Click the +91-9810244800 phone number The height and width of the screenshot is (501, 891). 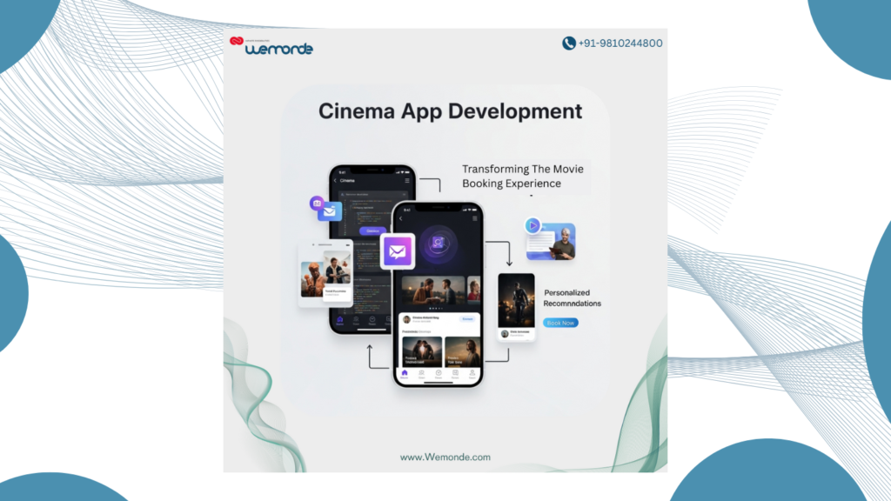pyautogui.click(x=620, y=43)
